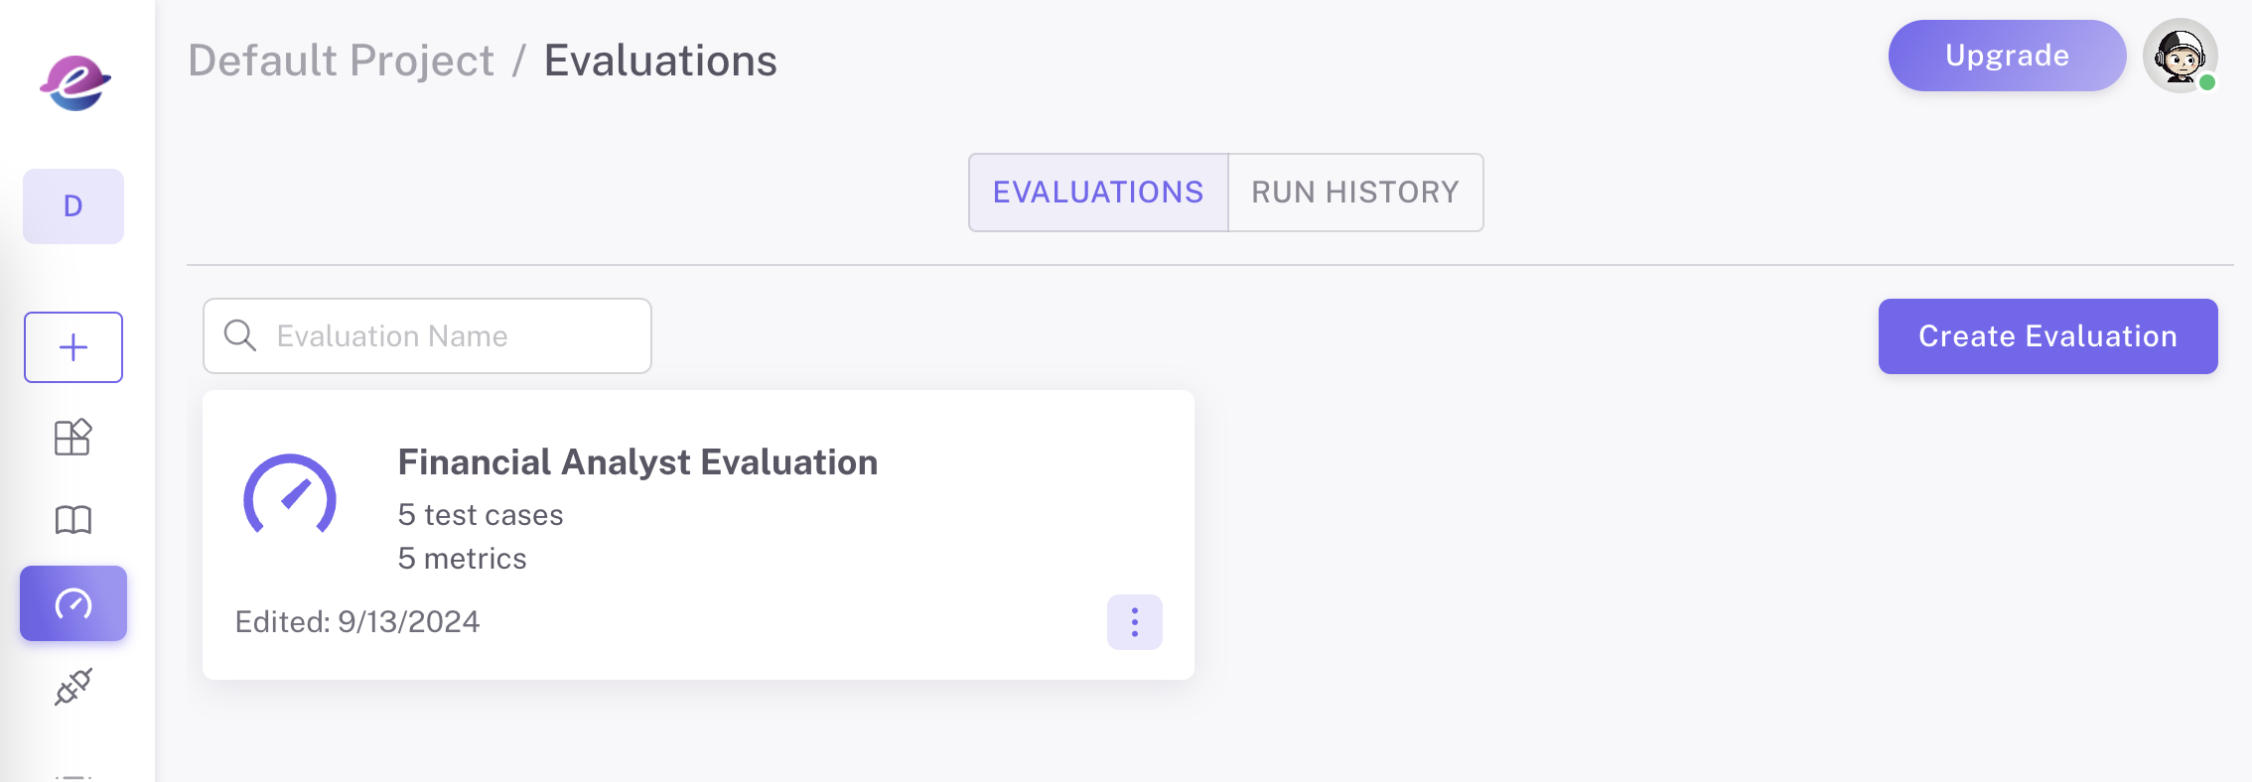
Task: Open the "D" project switcher
Action: pyautogui.click(x=73, y=206)
